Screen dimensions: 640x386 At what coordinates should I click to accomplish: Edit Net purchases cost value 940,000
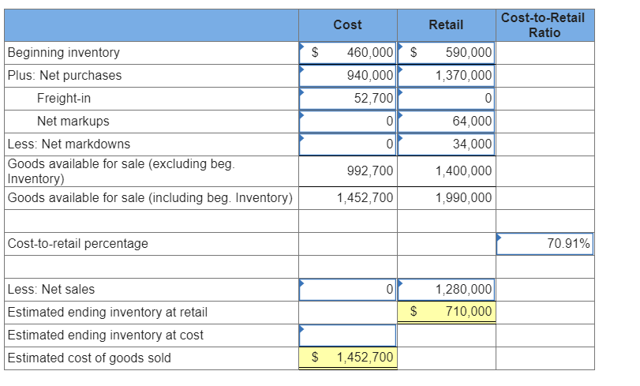(348, 76)
